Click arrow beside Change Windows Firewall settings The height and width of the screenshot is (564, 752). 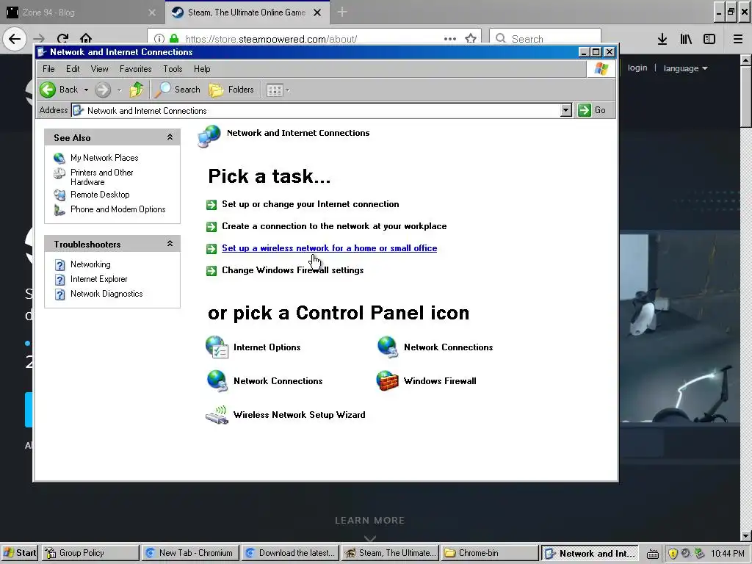[x=211, y=271]
